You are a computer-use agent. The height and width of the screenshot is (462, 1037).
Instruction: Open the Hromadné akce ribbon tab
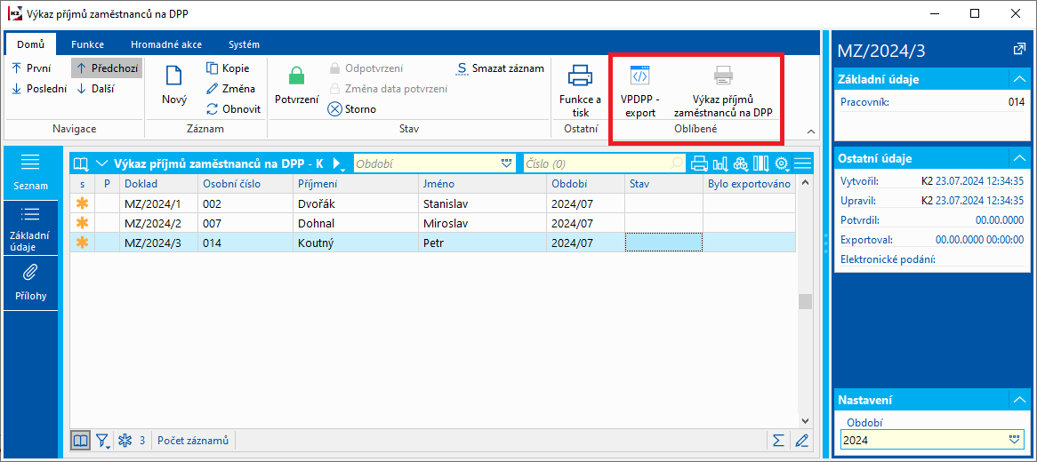pyautogui.click(x=166, y=45)
